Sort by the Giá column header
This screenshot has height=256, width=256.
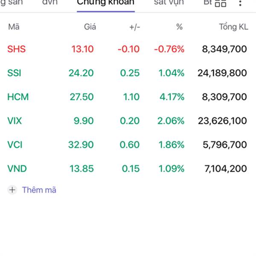(90, 27)
